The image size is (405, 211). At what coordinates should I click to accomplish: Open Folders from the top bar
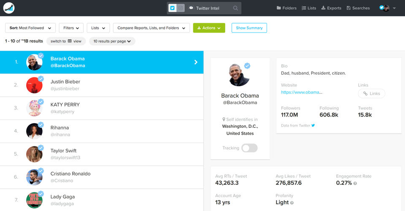pos(286,8)
